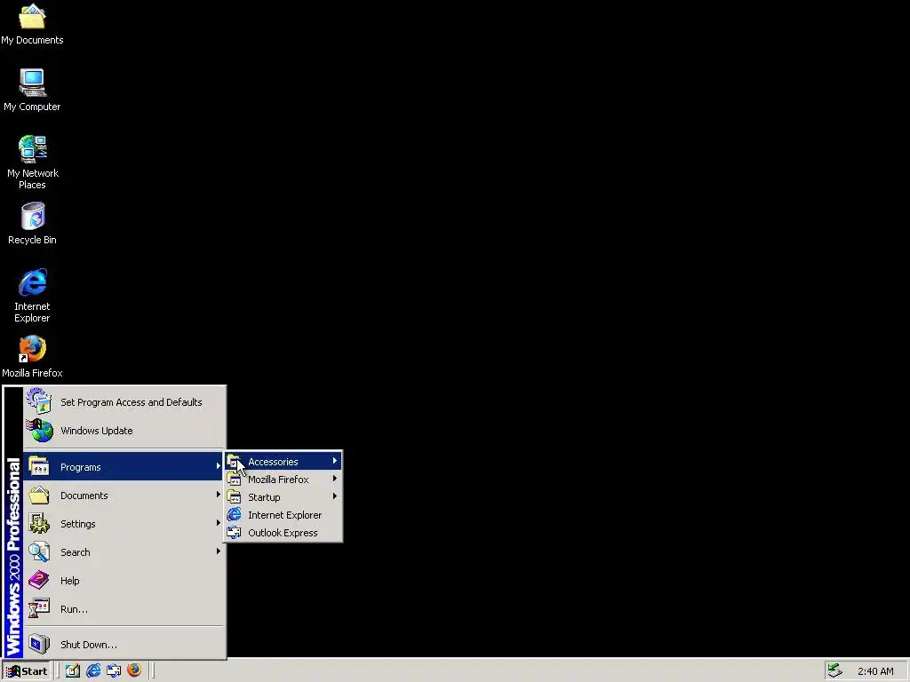
Task: Launch Internet Explorer from quick launch bar
Action: tap(92, 670)
